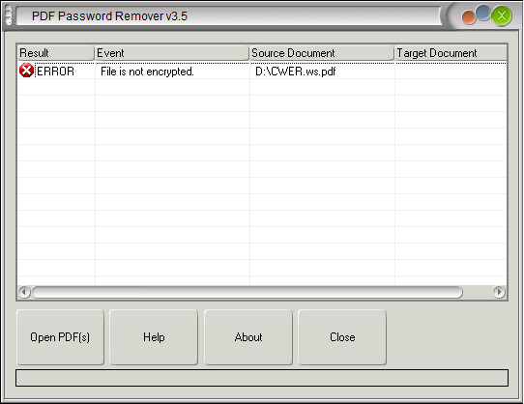Click the Help button

tap(154, 337)
